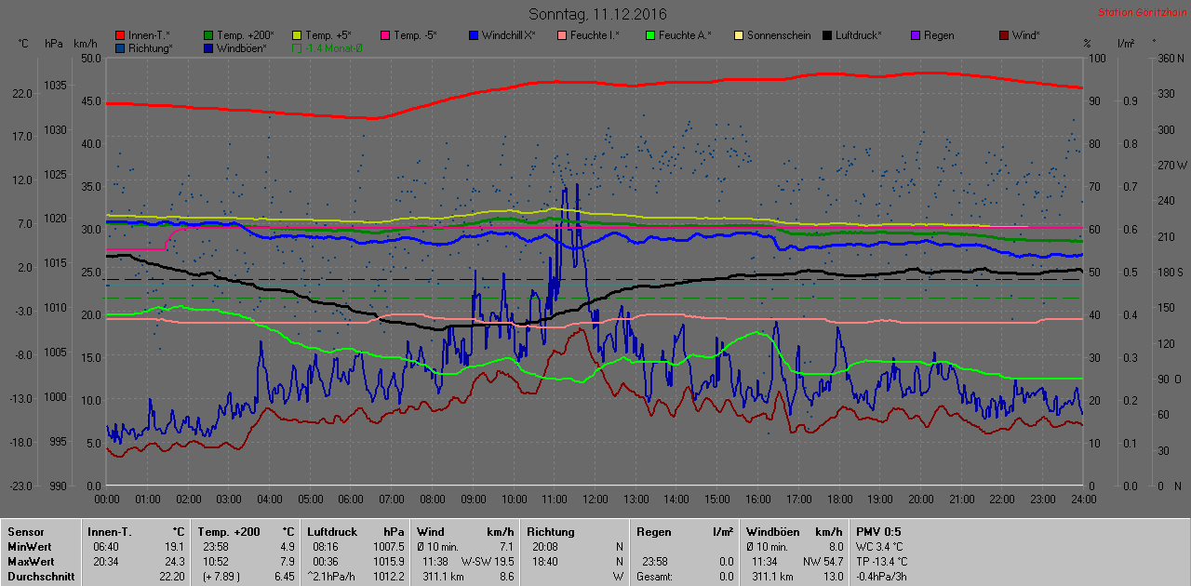
Task: Click the 'Gesamt:' label under Regen
Action: [654, 577]
